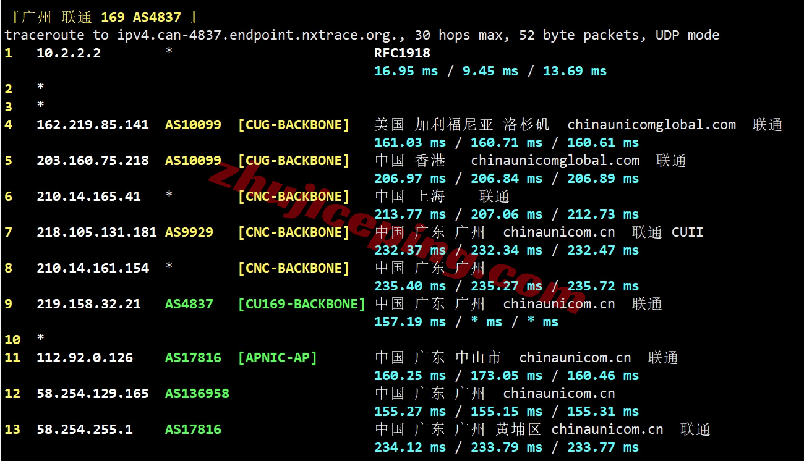This screenshot has height=461, width=804.
Task: Click the [CUG-BACKBONE] tag on hop 5
Action: click(x=294, y=160)
